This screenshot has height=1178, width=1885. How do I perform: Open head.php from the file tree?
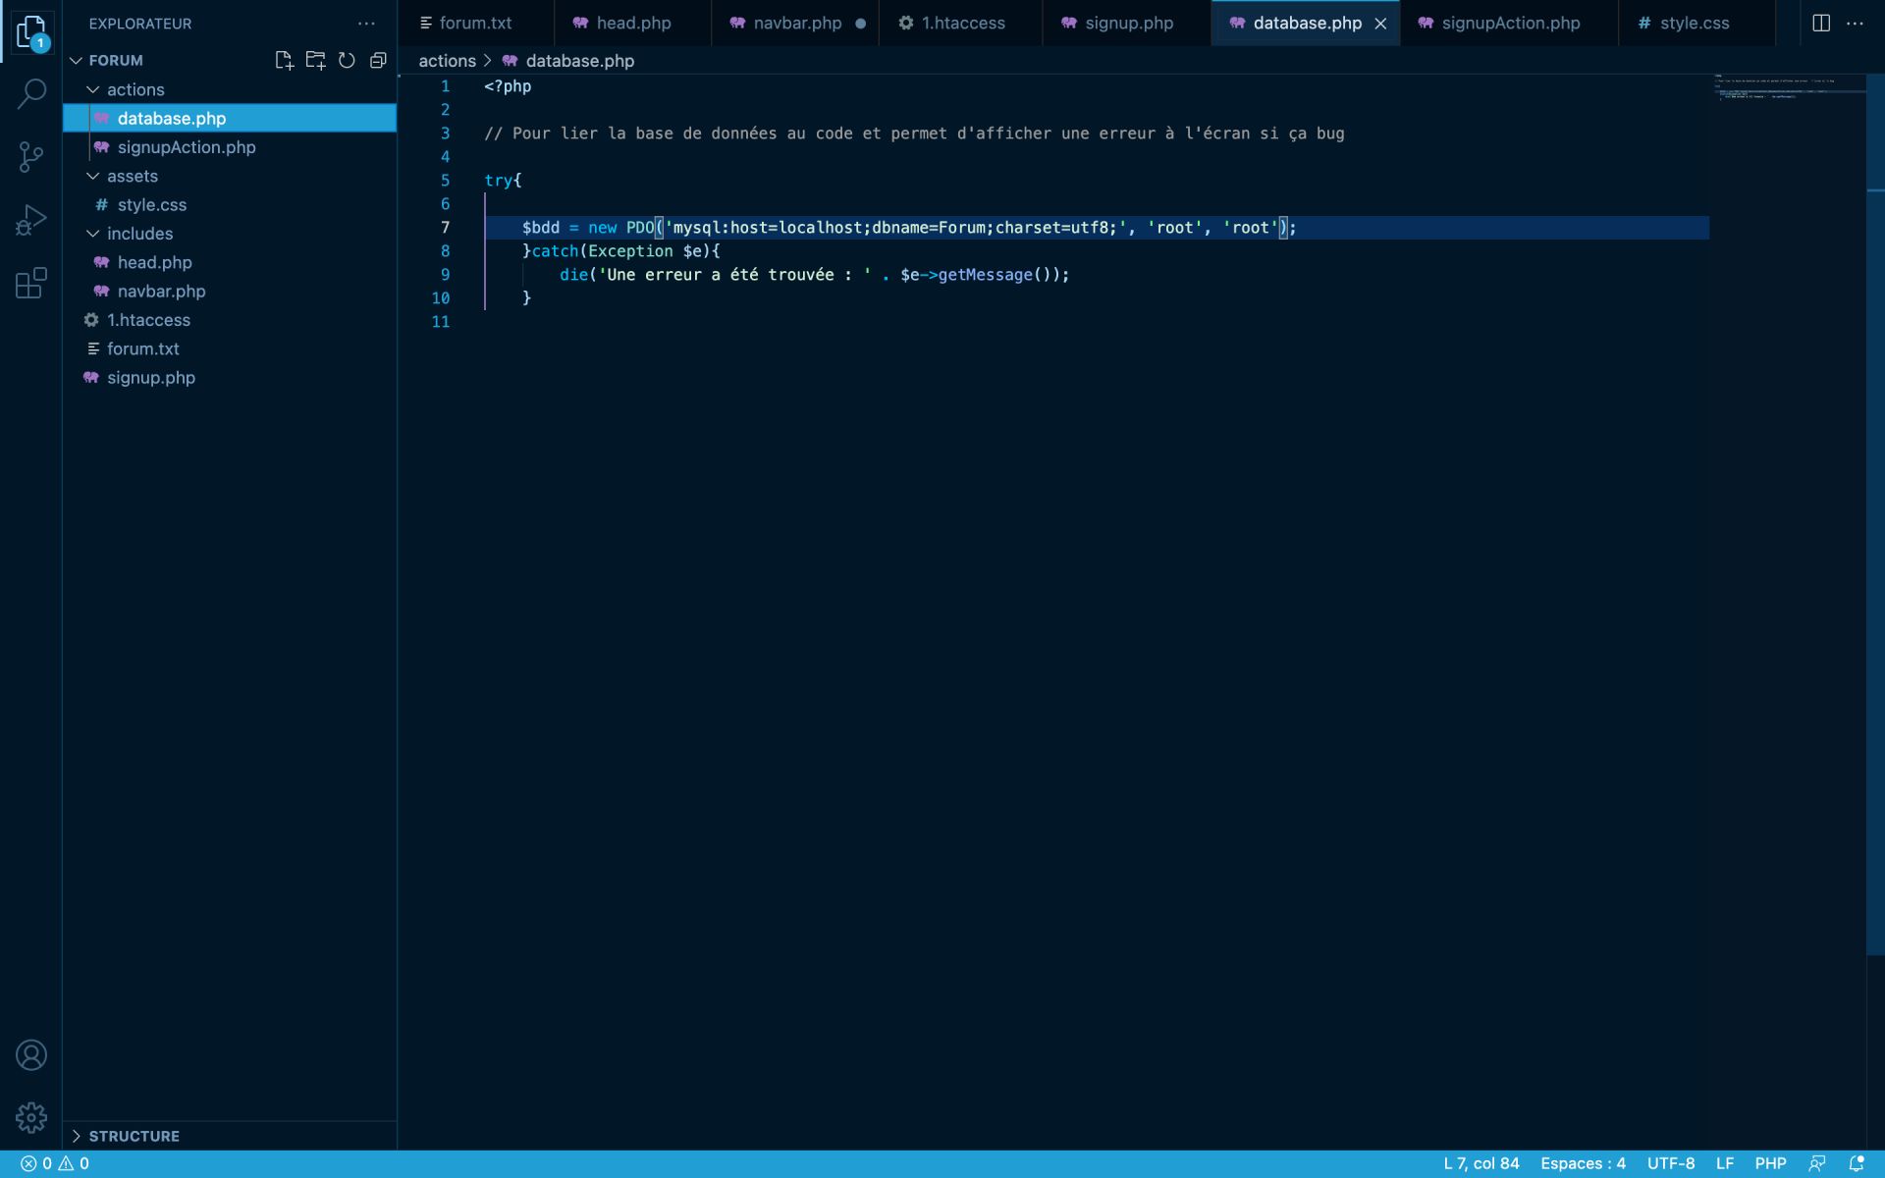click(x=154, y=262)
